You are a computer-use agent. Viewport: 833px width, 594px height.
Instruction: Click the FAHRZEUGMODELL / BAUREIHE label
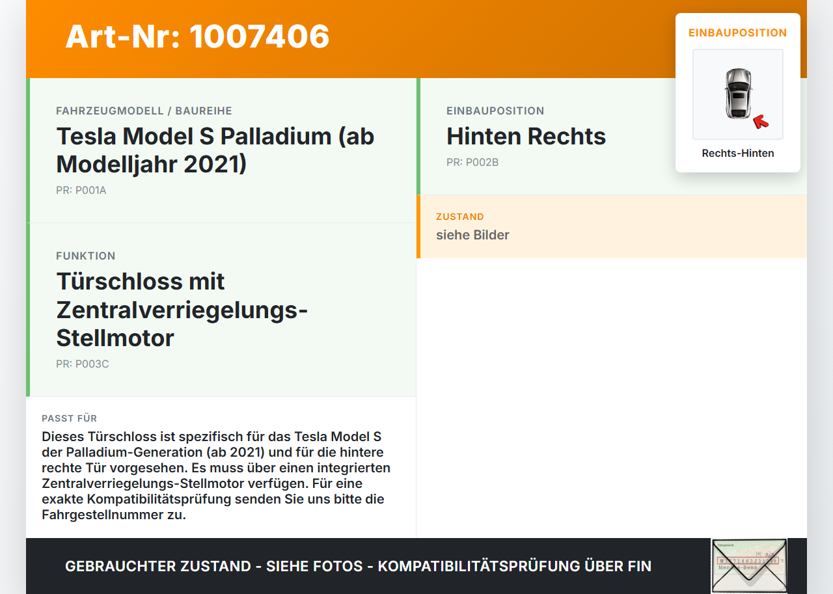(144, 111)
